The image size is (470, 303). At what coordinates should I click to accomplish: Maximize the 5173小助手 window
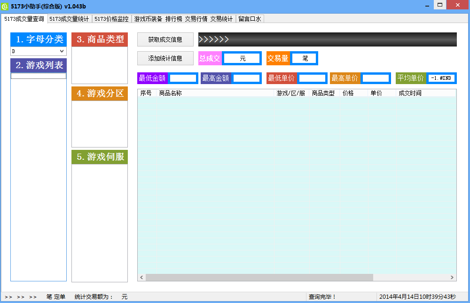[440, 5]
